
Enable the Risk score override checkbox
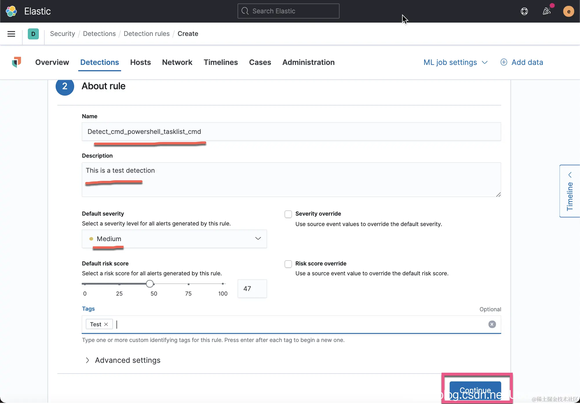click(288, 264)
